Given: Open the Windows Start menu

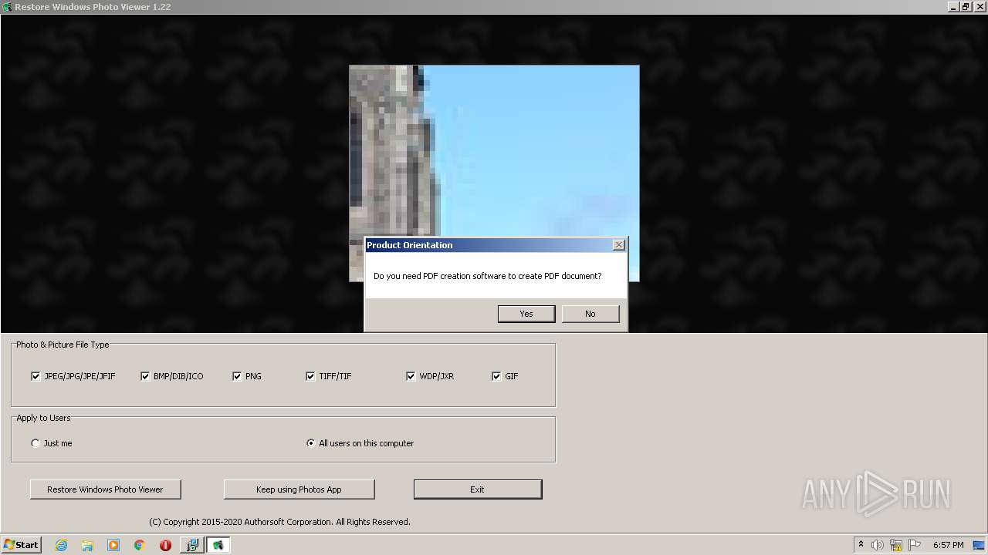Looking at the screenshot, I should coord(21,545).
